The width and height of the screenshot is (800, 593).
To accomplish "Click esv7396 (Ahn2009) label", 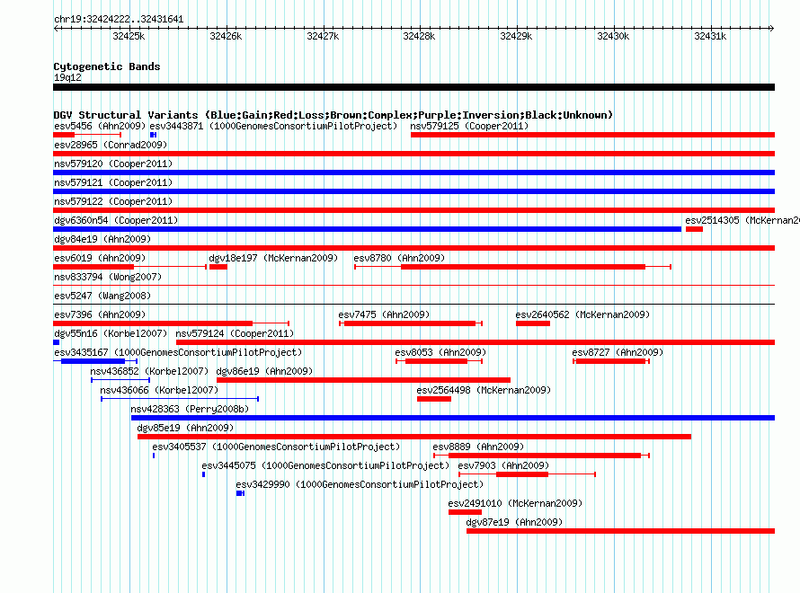I will point(100,314).
